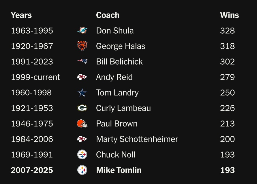The height and width of the screenshot is (184, 257).
Task: Click the Cleveland Browns helmet icon
Action: [82, 123]
